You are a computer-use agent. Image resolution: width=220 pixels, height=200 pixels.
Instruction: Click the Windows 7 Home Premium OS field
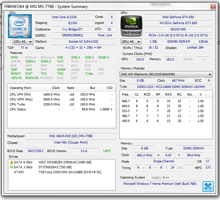click(x=160, y=186)
